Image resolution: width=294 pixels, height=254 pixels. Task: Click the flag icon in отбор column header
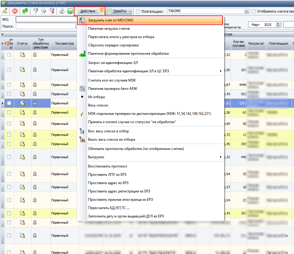tap(7, 43)
